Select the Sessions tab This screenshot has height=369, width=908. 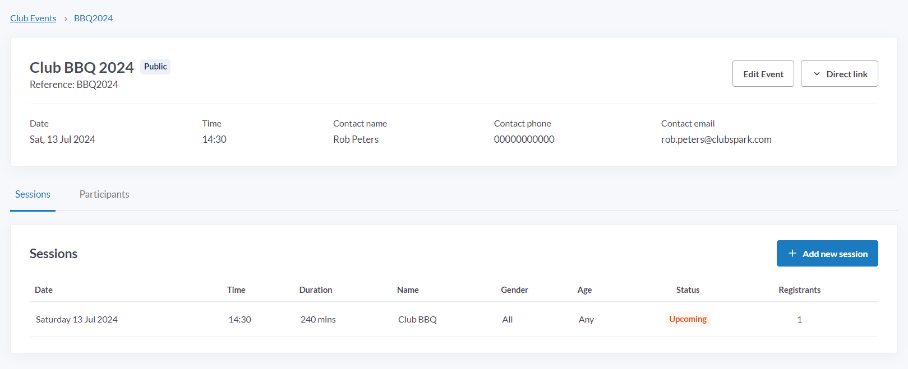tap(33, 194)
